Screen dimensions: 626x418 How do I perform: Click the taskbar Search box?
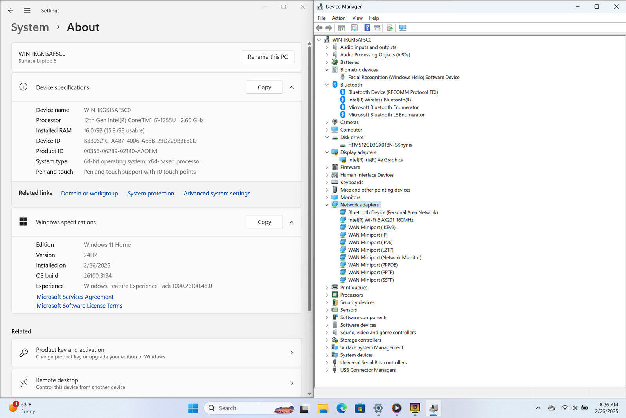click(x=249, y=408)
